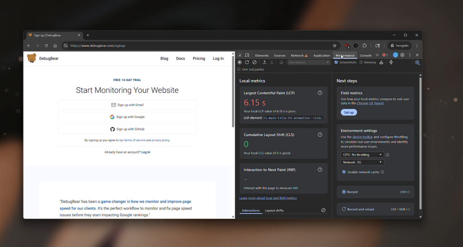This screenshot has height=247, width=463.
Task: Click the LCP element selector text
Action: click(292, 118)
